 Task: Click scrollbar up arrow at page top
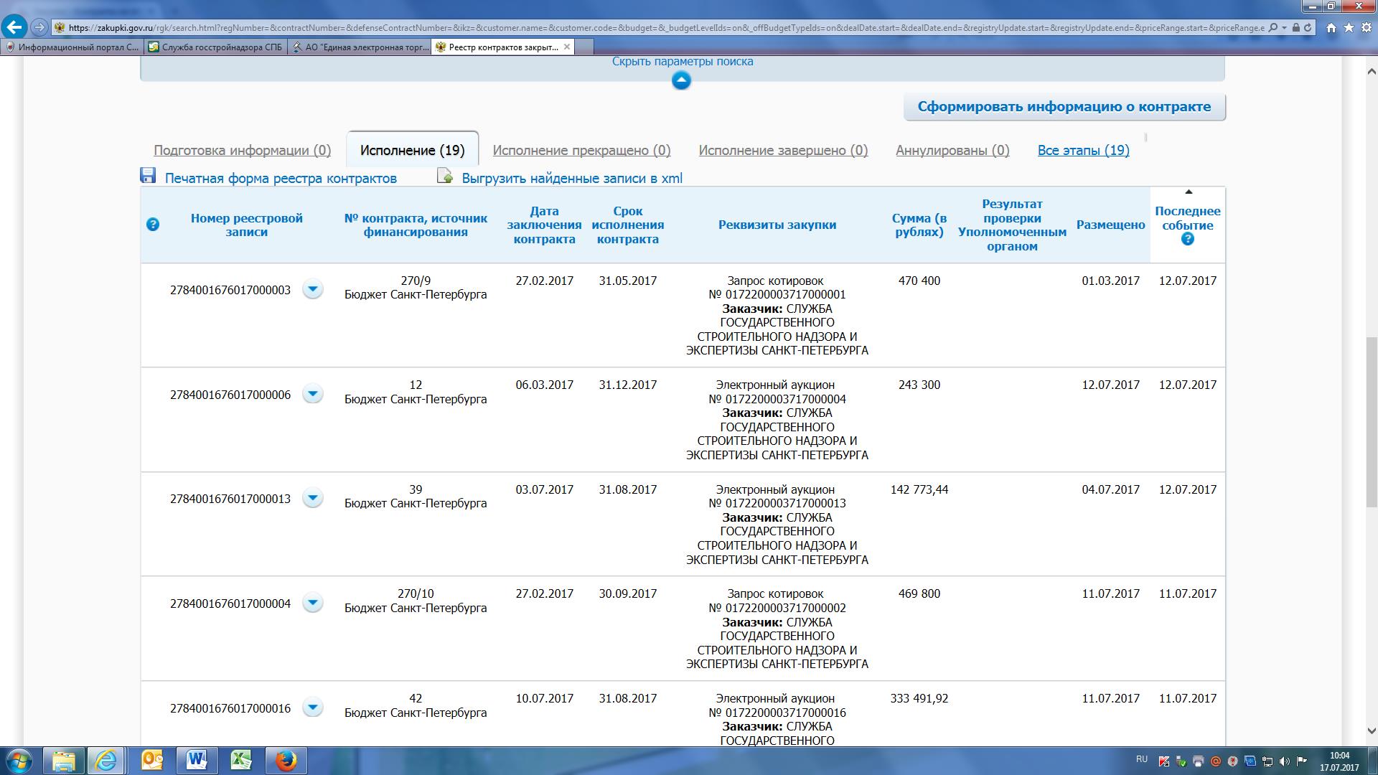(1371, 71)
